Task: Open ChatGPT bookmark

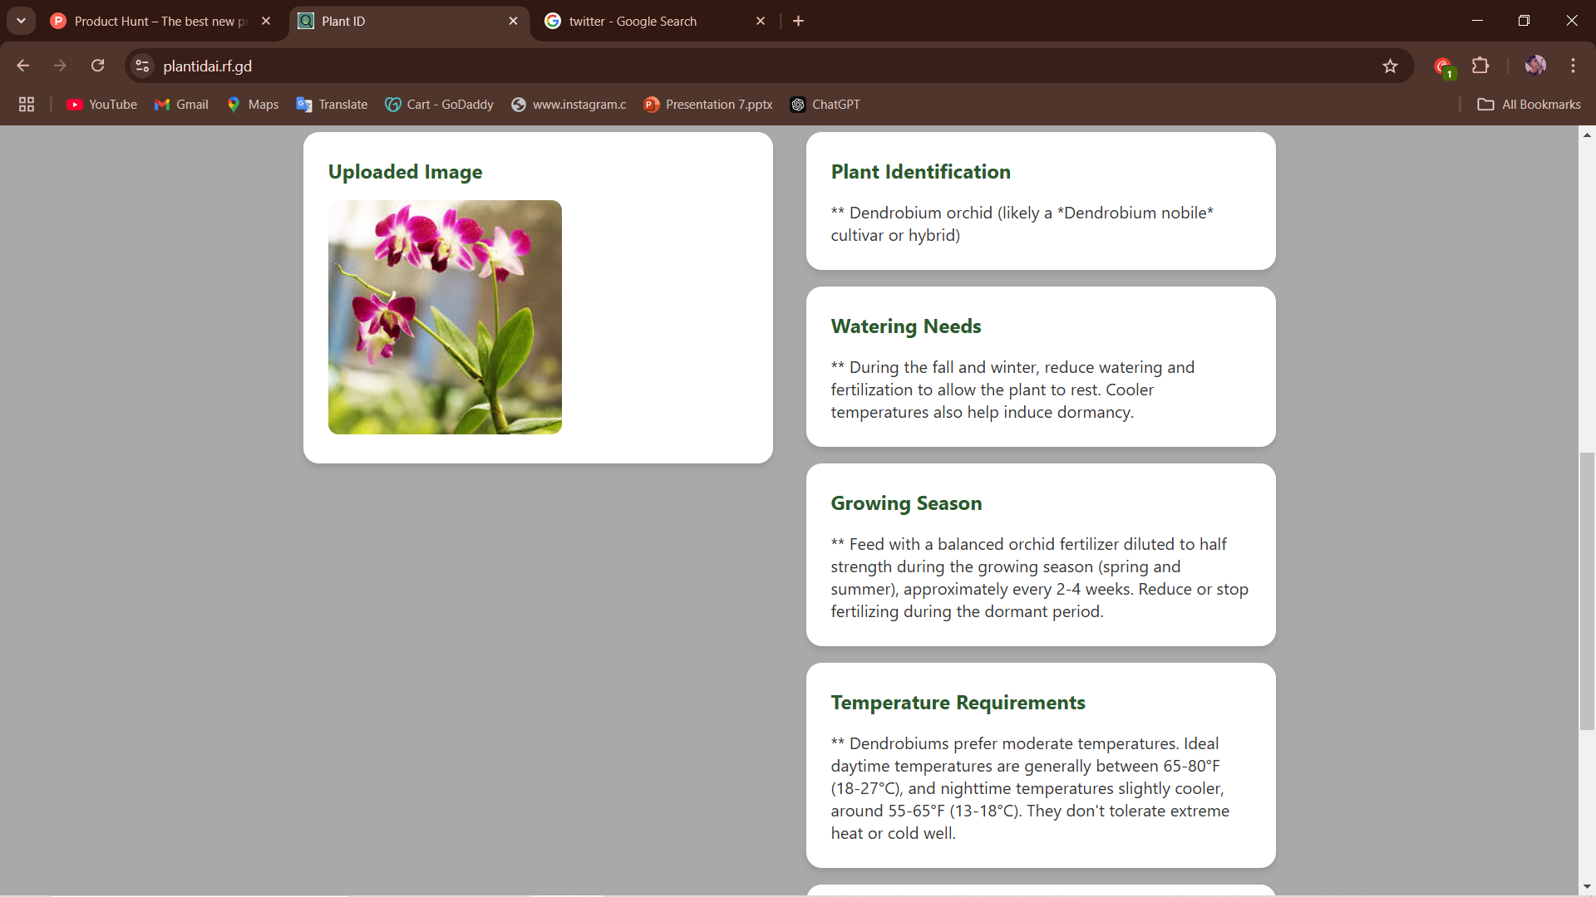Action: [825, 105]
